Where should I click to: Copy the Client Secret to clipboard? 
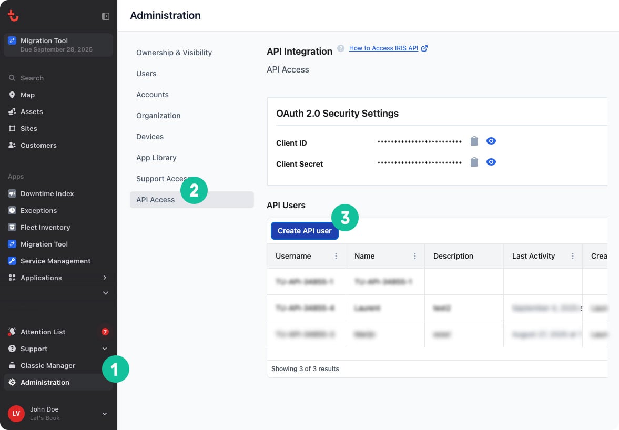click(x=474, y=162)
